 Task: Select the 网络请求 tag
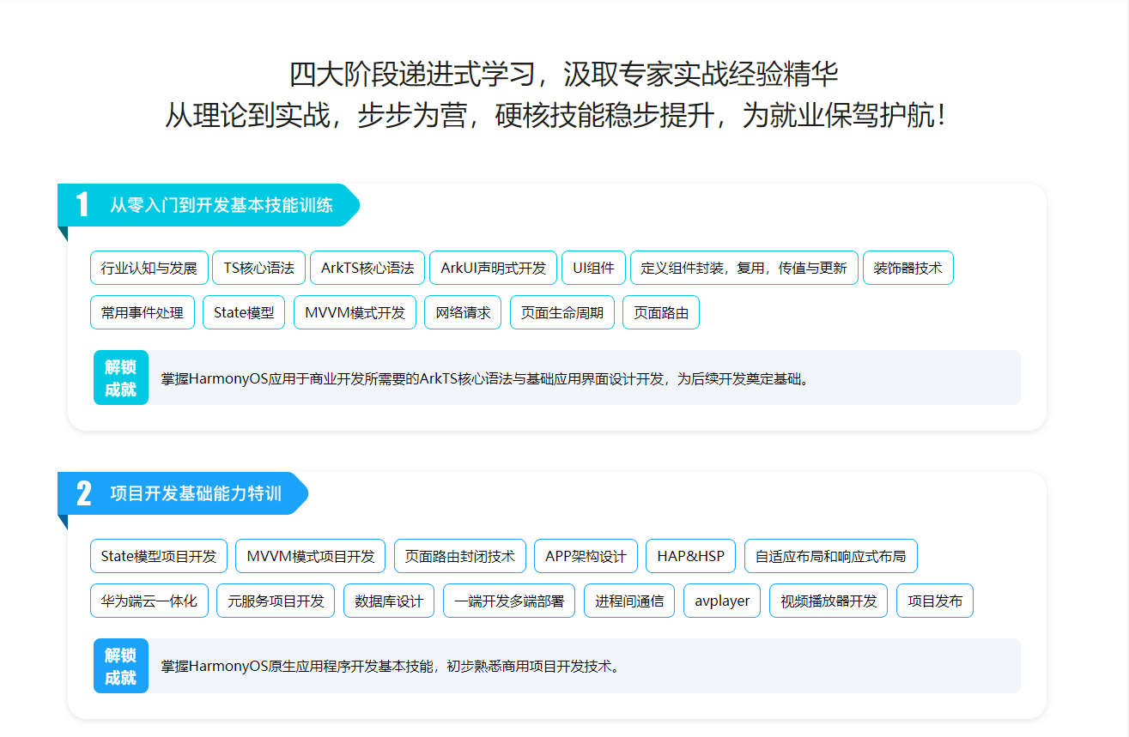463,312
